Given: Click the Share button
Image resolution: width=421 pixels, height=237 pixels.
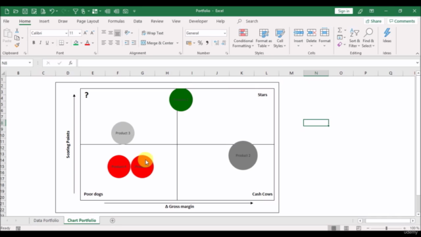Looking at the screenshot, I should (374, 21).
